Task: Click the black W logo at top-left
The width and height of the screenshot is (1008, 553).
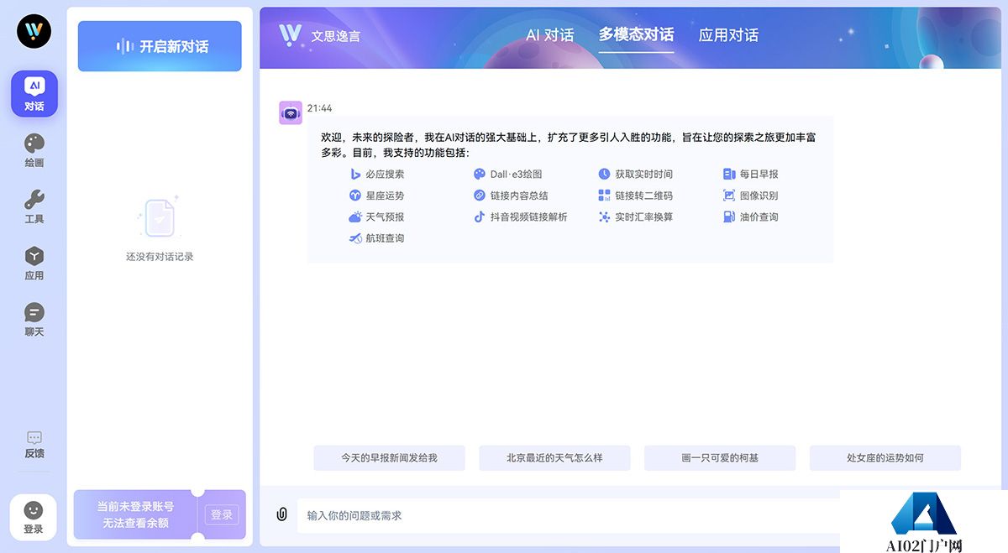Action: [x=34, y=32]
